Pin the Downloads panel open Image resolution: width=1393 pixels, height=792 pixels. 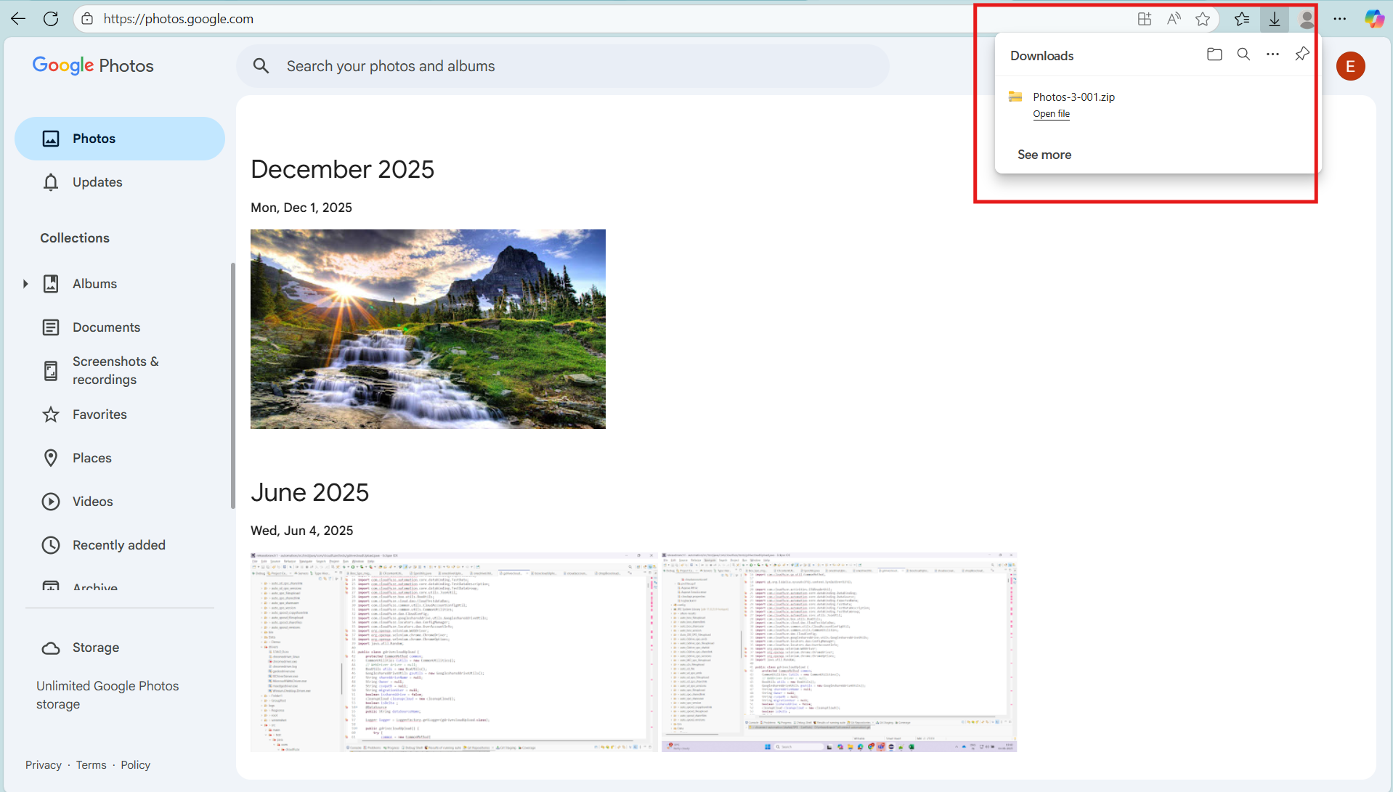(x=1301, y=54)
